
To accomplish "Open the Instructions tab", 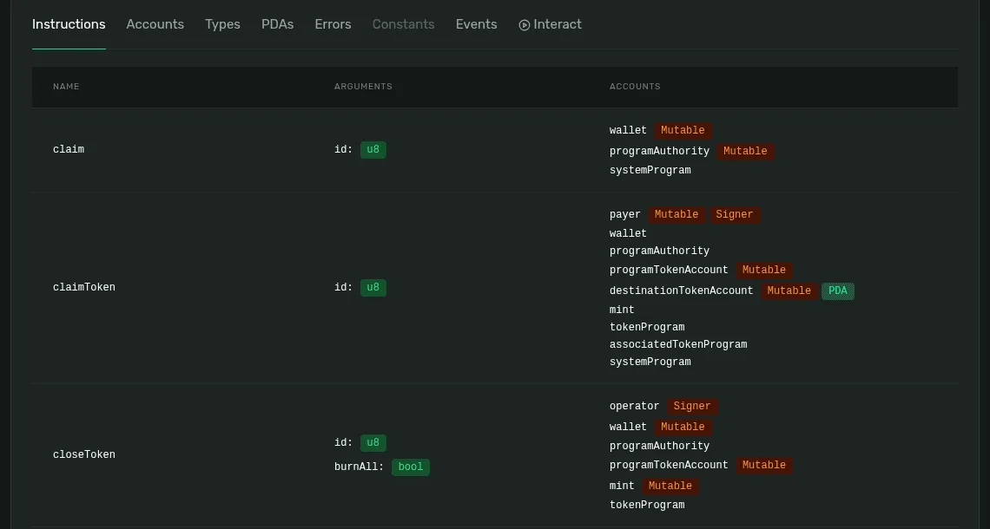I will click(x=69, y=24).
